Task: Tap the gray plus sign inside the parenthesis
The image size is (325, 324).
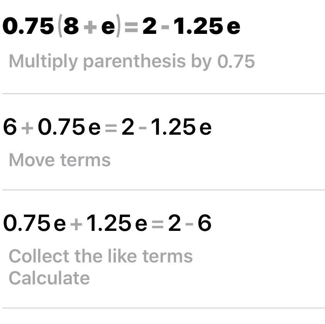Action: pyautogui.click(x=90, y=27)
